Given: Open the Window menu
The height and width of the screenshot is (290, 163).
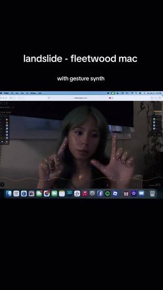Looking at the screenshot, I should (33, 93).
